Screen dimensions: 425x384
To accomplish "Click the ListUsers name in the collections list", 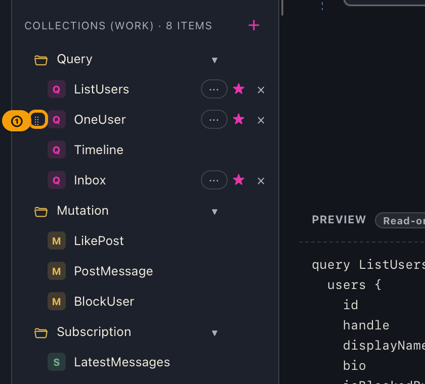I will pos(102,89).
